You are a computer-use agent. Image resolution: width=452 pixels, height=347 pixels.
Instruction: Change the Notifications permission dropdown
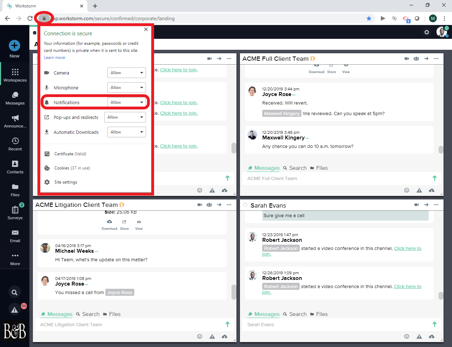click(127, 102)
